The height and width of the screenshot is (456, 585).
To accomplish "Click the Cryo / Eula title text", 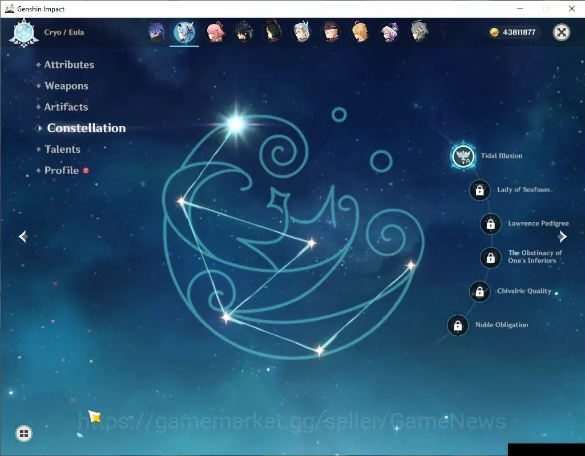I will (x=64, y=32).
